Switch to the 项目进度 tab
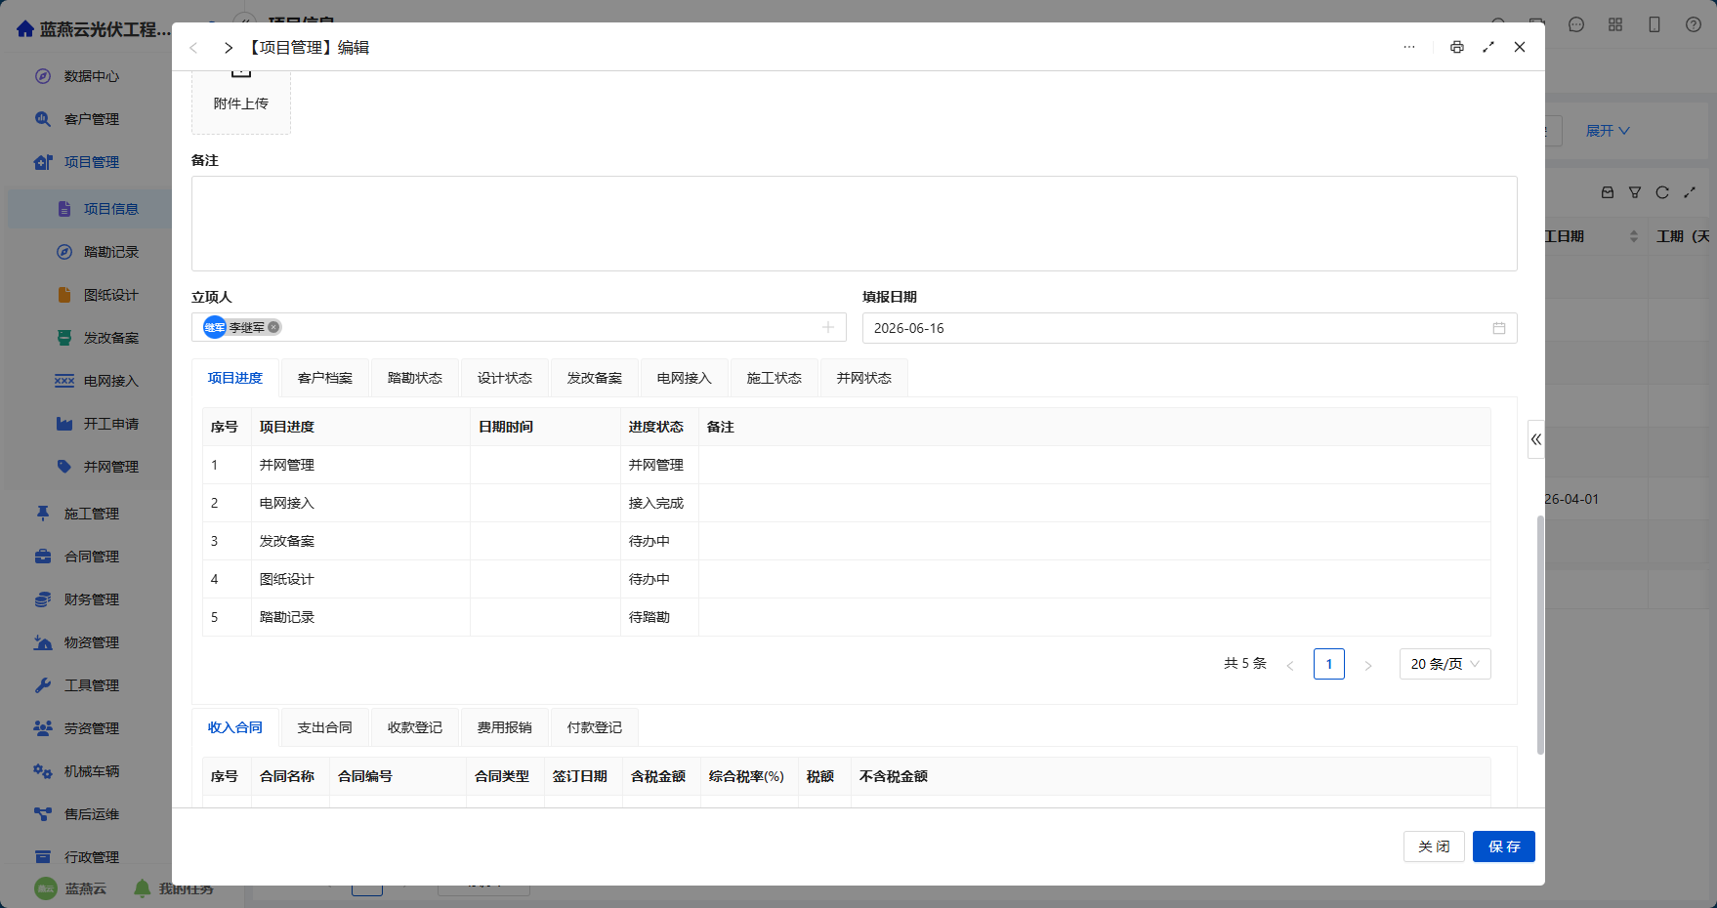Viewport: 1717px width, 908px height. [x=235, y=378]
